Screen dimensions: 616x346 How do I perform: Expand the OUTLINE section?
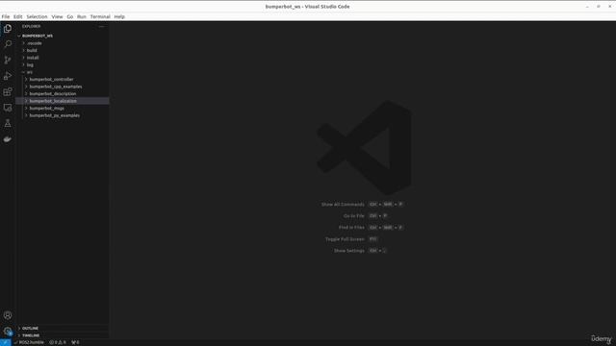click(62, 329)
